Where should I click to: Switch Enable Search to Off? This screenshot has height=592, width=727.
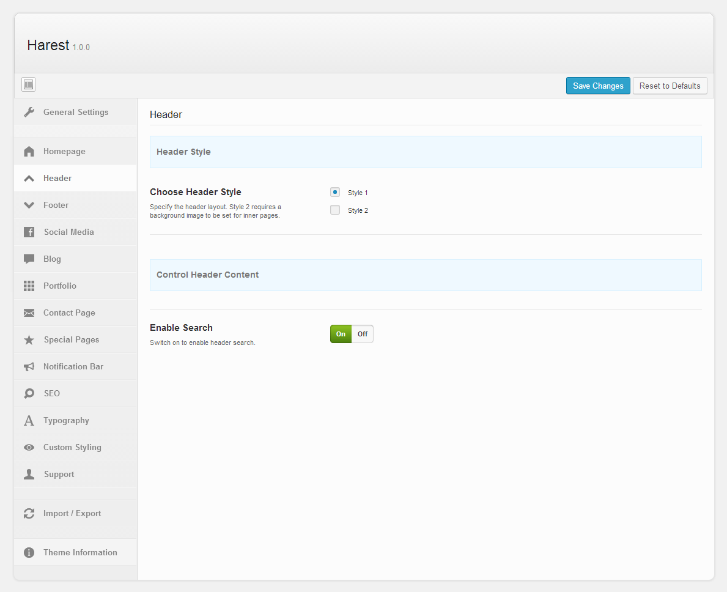363,334
